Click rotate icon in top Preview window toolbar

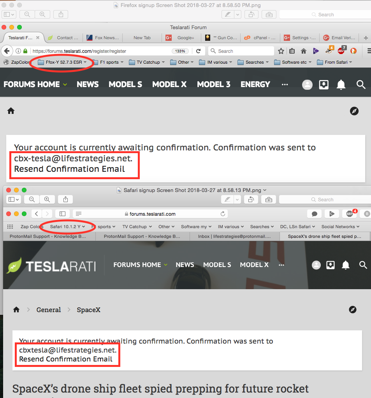(x=251, y=14)
